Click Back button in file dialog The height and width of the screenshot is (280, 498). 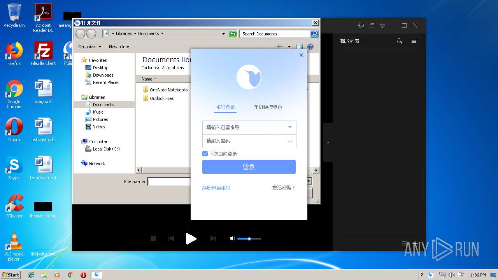tap(81, 34)
